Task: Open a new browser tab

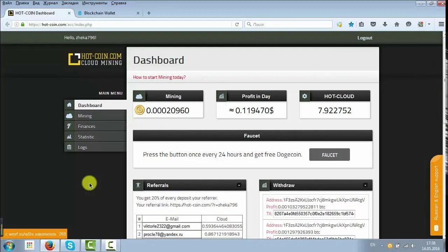Action: click(149, 13)
